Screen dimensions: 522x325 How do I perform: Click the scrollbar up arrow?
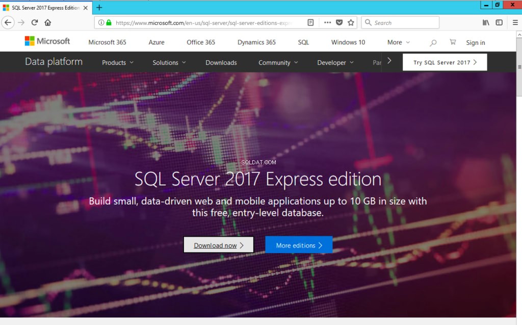point(519,34)
